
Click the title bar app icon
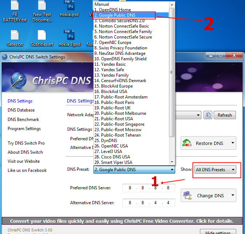[x=4, y=57]
